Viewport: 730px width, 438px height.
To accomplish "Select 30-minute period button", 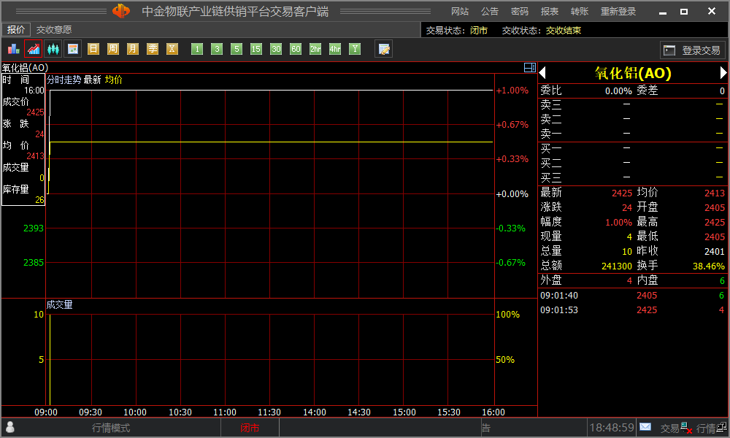I will (x=276, y=49).
